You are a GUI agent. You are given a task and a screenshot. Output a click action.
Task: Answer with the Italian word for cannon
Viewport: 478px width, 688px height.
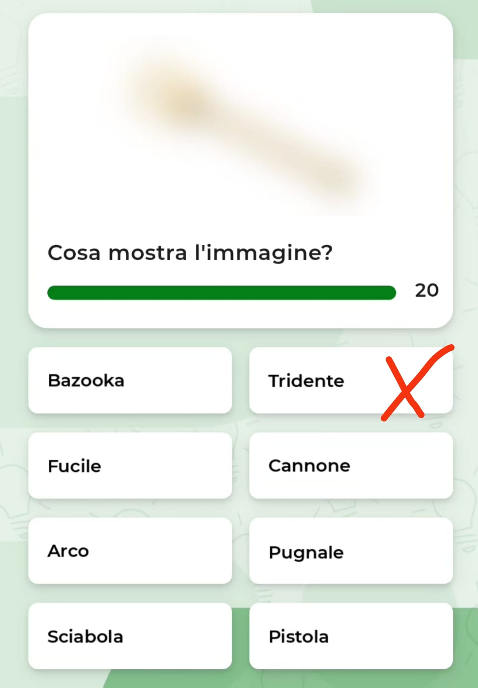point(351,466)
